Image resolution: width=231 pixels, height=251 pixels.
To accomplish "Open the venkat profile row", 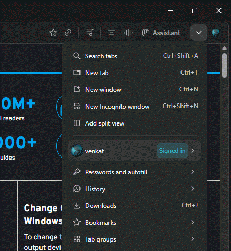I will (x=135, y=151).
